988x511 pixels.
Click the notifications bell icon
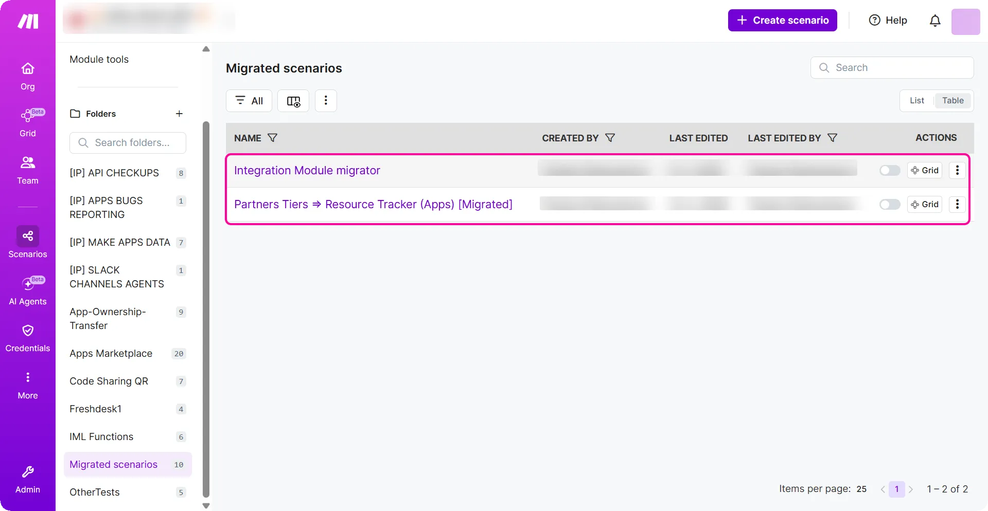[935, 21]
